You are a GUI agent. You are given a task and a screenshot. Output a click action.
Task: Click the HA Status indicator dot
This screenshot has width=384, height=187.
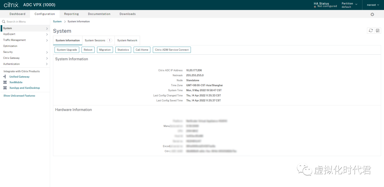click(315, 7)
